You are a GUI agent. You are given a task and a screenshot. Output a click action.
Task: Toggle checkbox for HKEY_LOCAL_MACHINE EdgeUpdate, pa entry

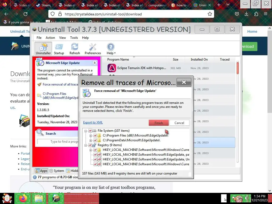(95, 155)
